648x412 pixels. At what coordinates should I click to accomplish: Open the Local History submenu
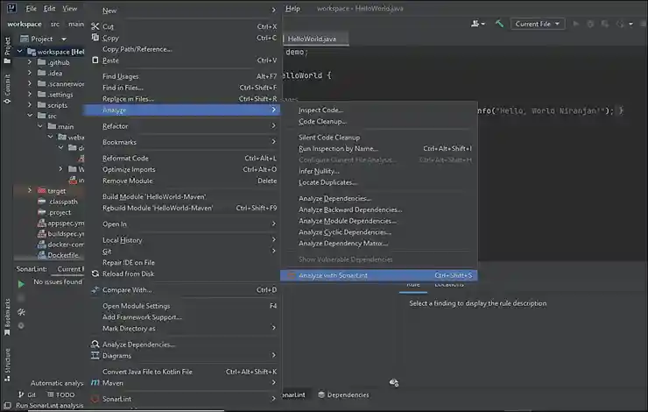pos(184,240)
